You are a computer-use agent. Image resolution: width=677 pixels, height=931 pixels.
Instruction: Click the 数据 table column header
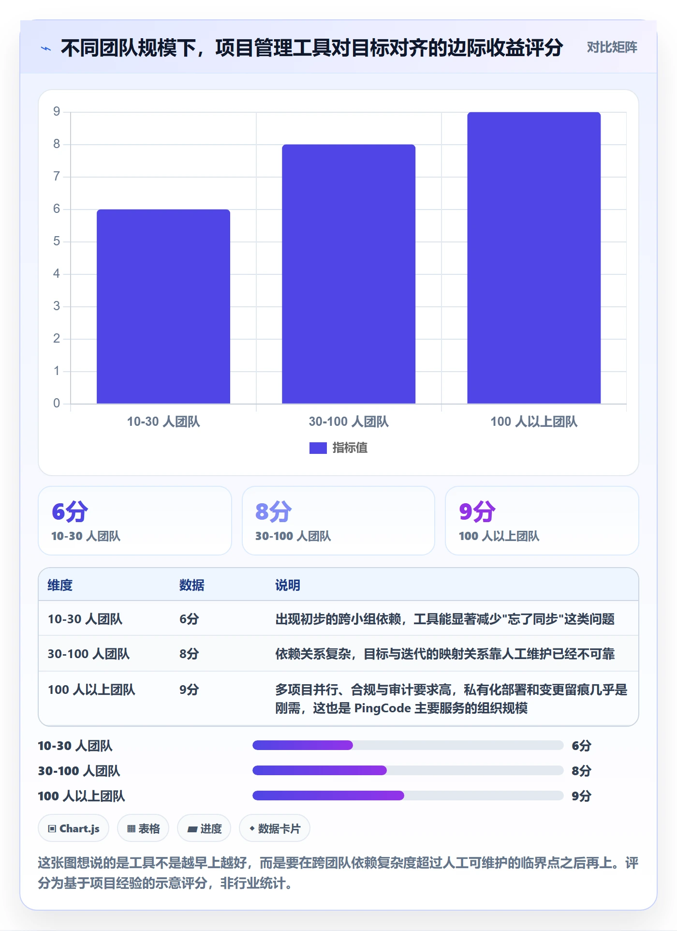[x=192, y=585]
